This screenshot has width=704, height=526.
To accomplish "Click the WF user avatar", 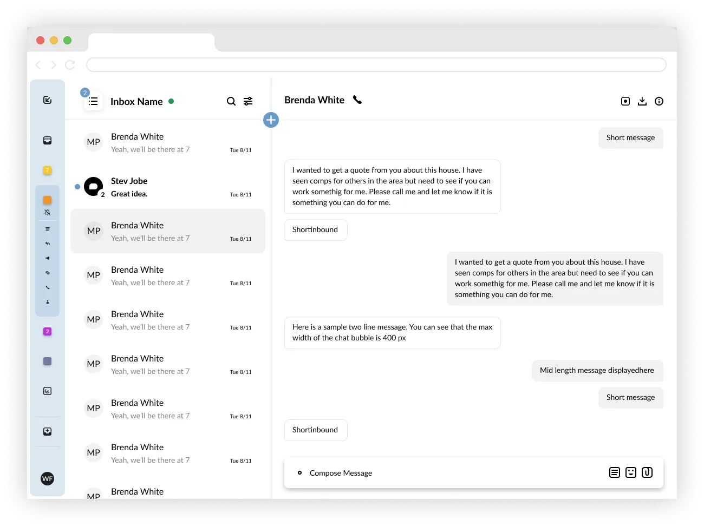I will click(x=48, y=478).
